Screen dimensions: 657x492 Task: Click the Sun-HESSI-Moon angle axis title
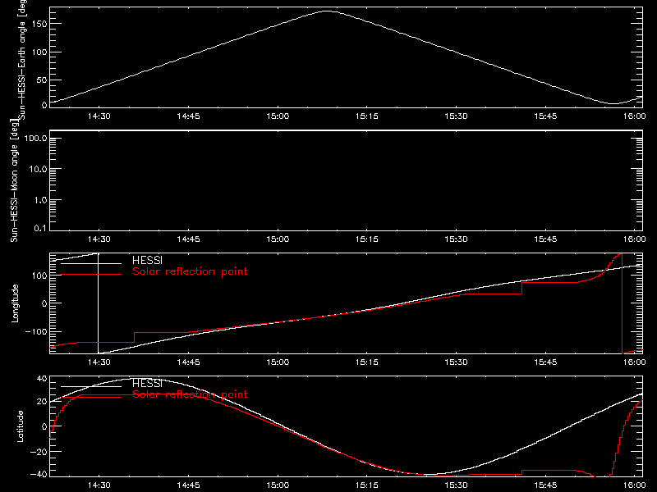pos(14,180)
